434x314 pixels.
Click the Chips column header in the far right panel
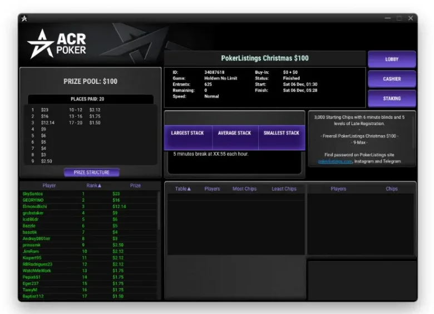(391, 189)
